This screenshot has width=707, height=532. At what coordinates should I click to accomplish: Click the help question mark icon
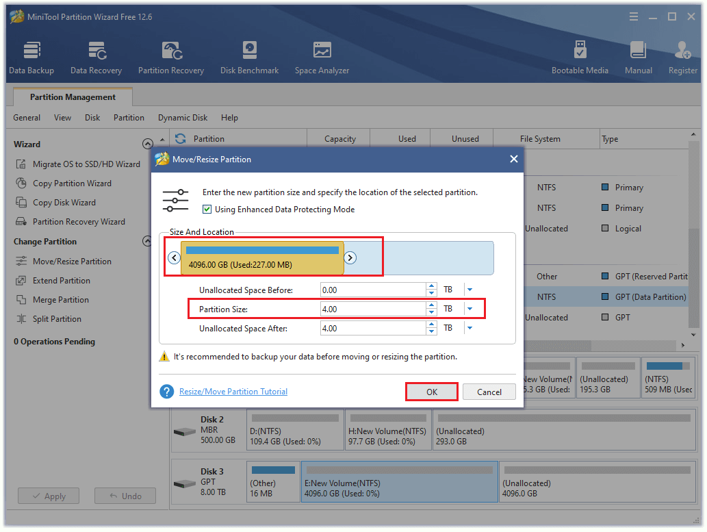tap(167, 392)
